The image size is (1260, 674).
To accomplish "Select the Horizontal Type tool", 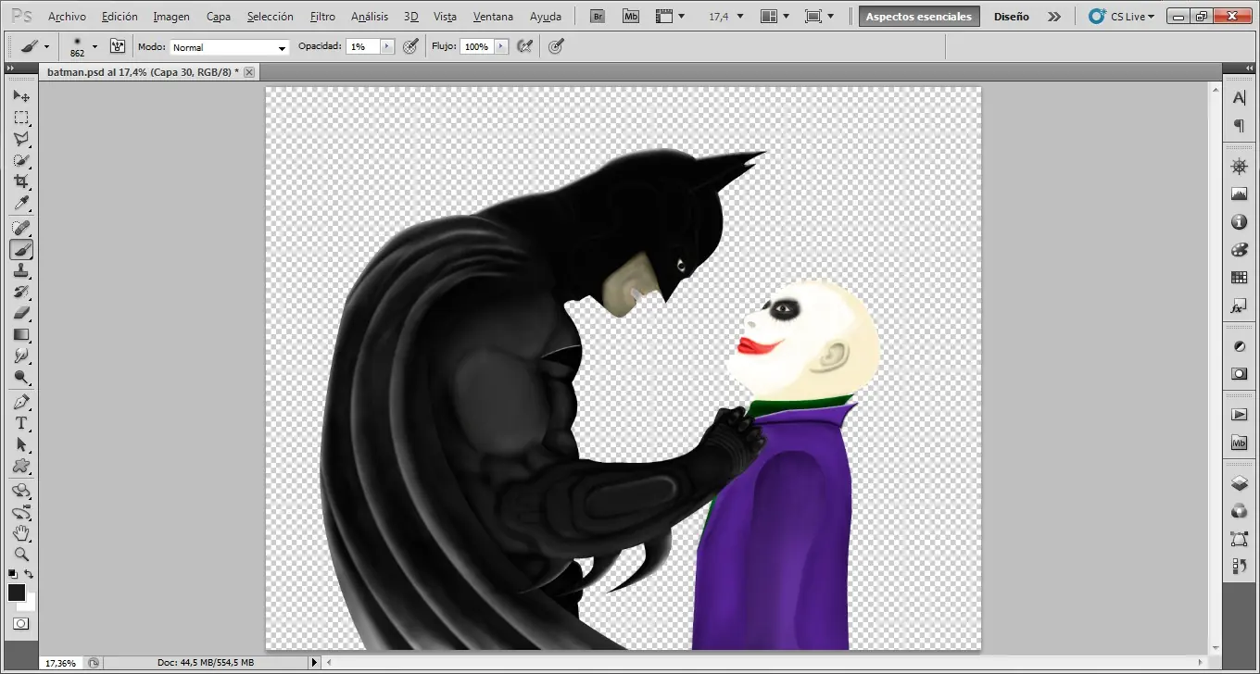I will pos(21,423).
